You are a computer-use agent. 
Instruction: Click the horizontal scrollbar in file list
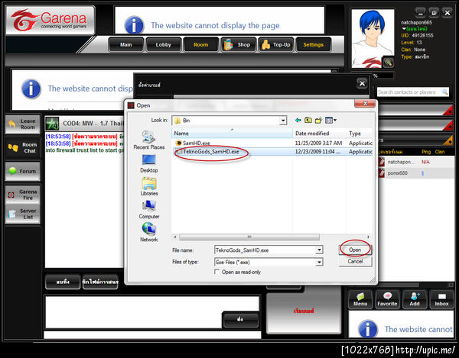(249, 237)
